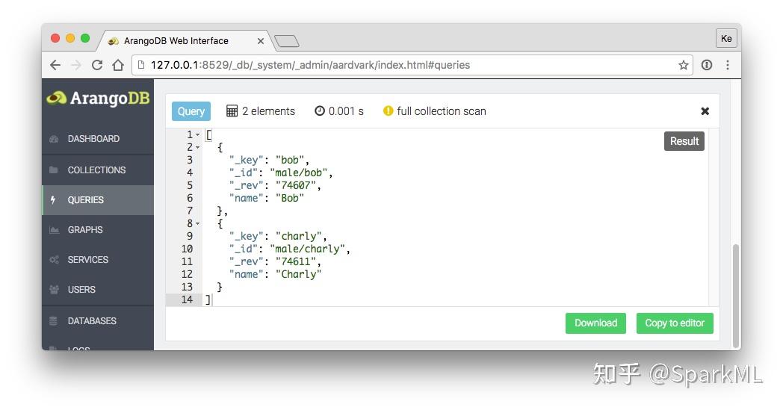
Task: Click the Databases stack icon in sidebar
Action: [x=54, y=321]
